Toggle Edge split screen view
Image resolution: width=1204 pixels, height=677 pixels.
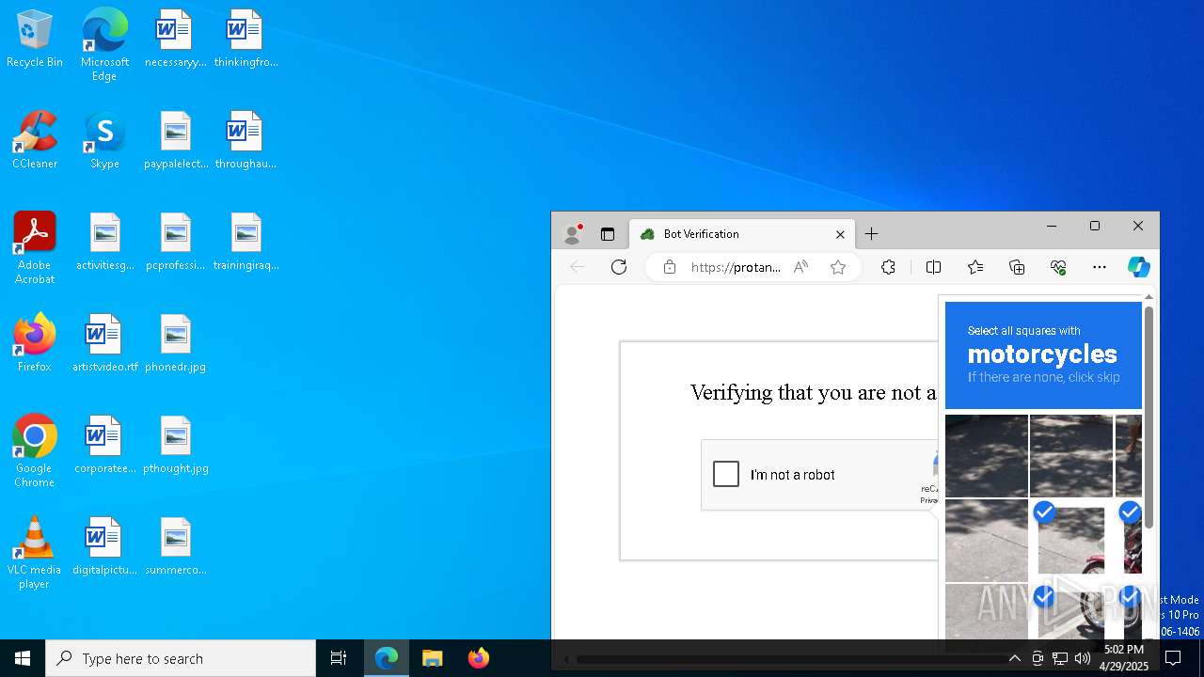tap(933, 267)
